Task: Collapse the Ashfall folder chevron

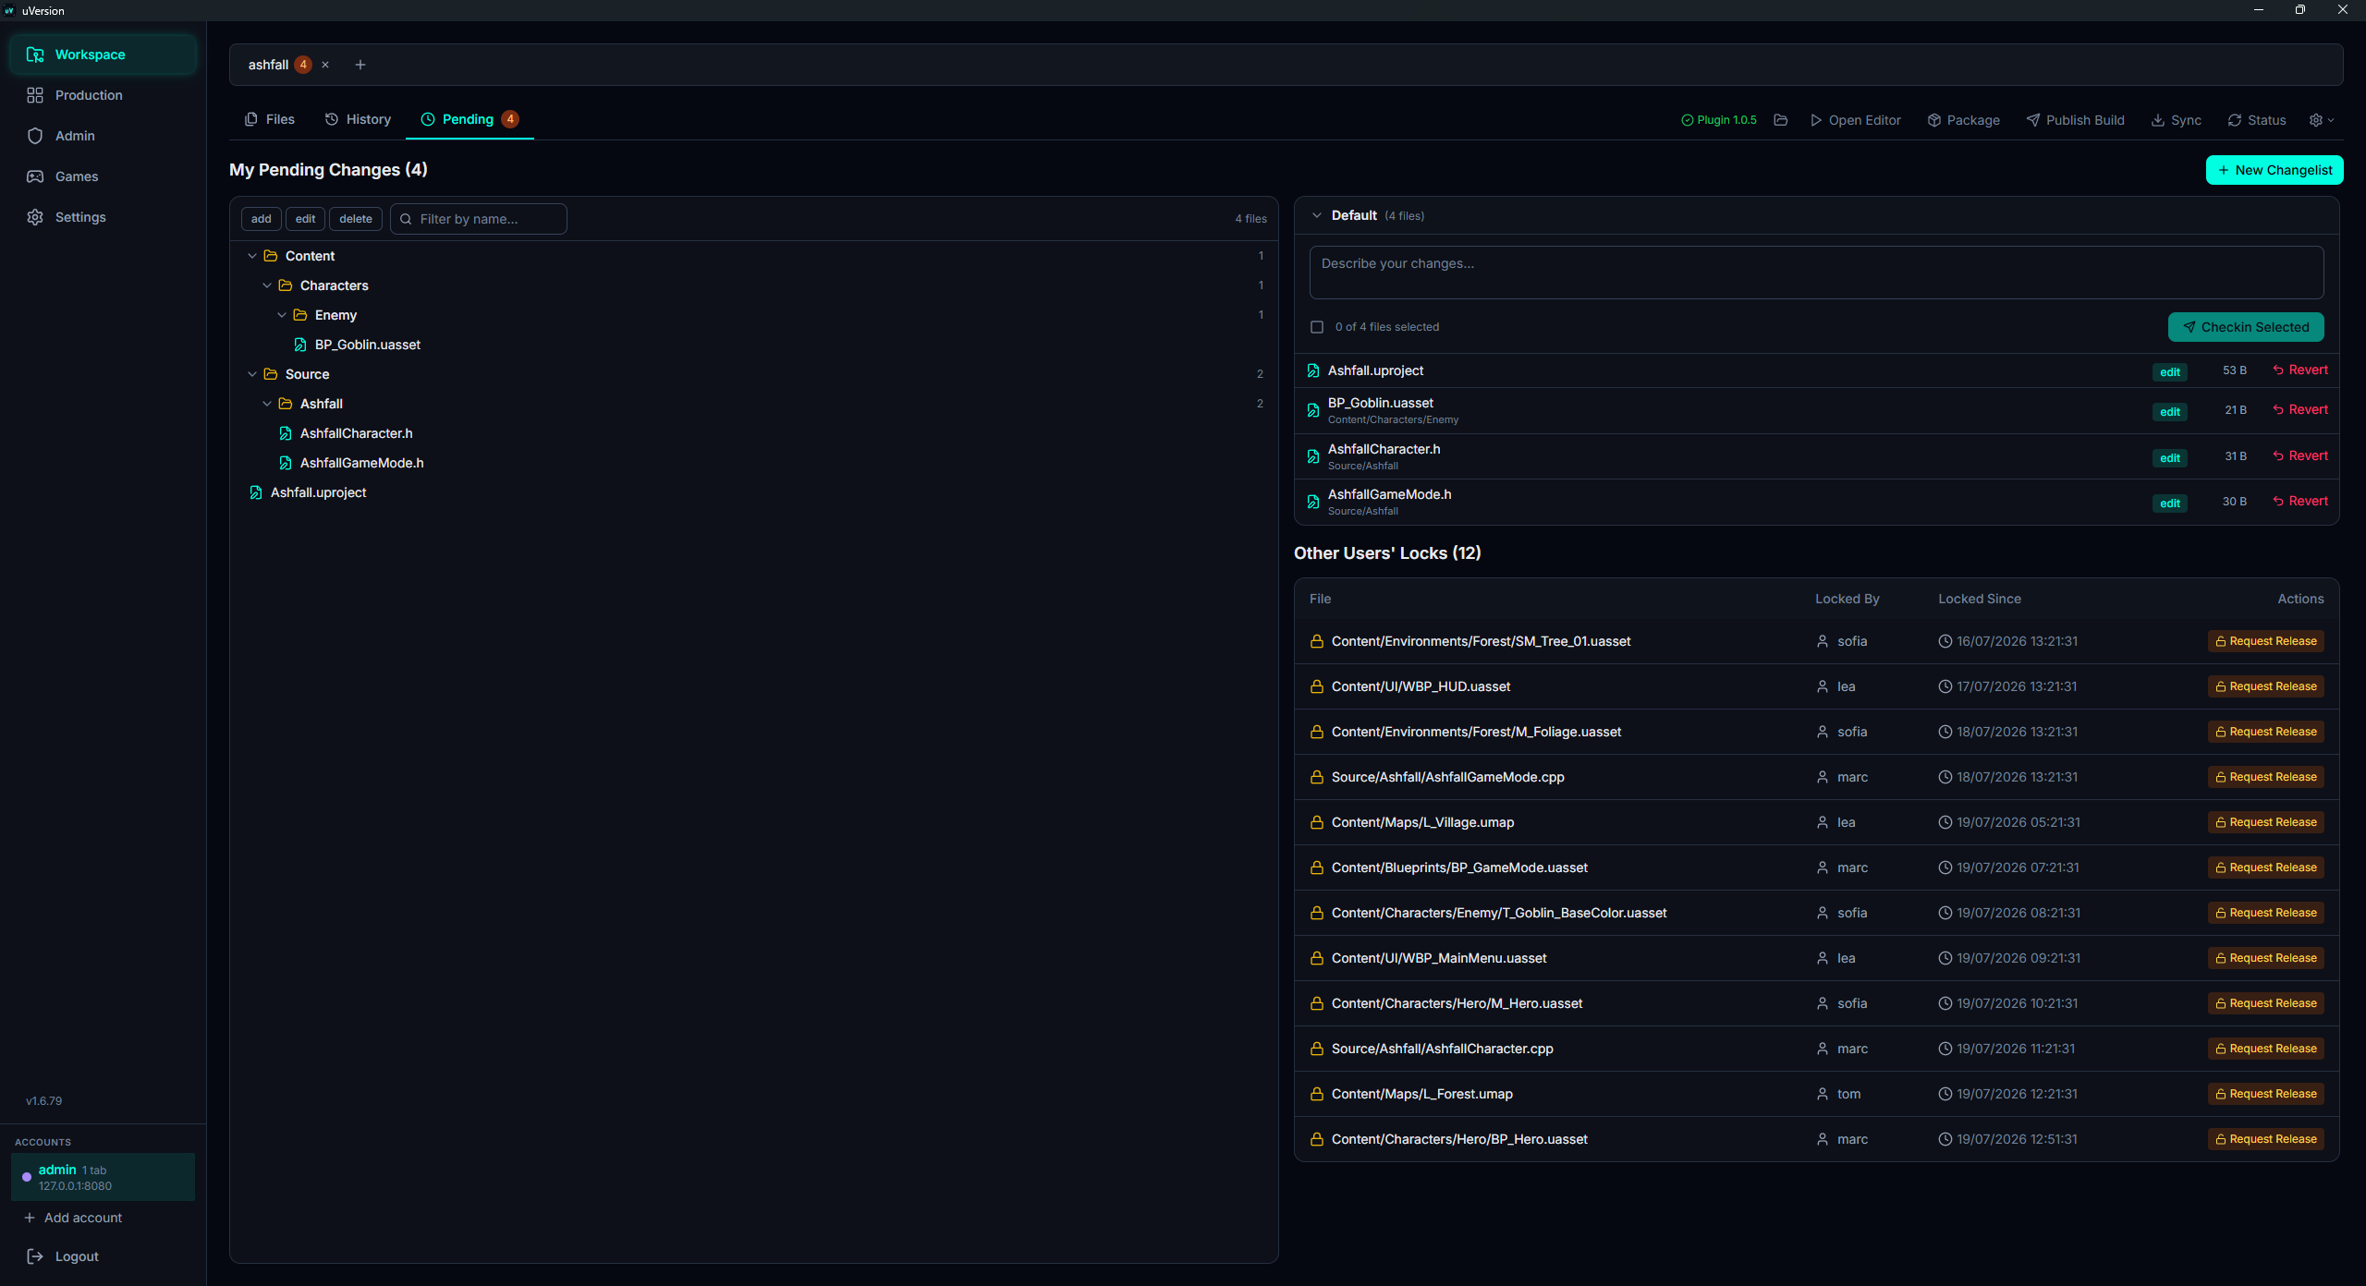Action: 267,404
